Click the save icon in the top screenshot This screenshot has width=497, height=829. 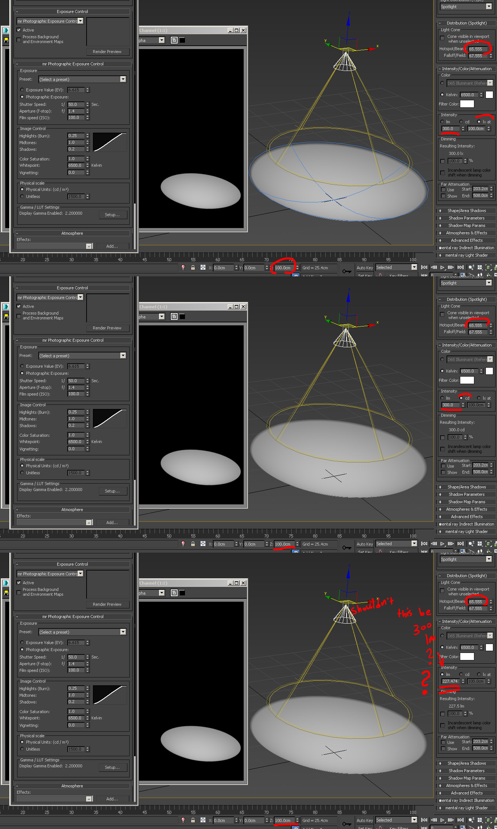coord(6,40)
